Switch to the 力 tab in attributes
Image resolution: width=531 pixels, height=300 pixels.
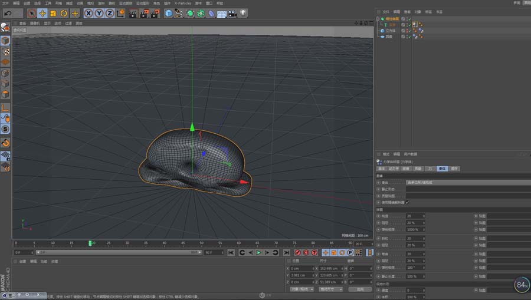[430, 169]
